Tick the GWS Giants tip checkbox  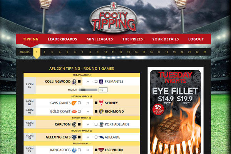[x=79, y=103]
